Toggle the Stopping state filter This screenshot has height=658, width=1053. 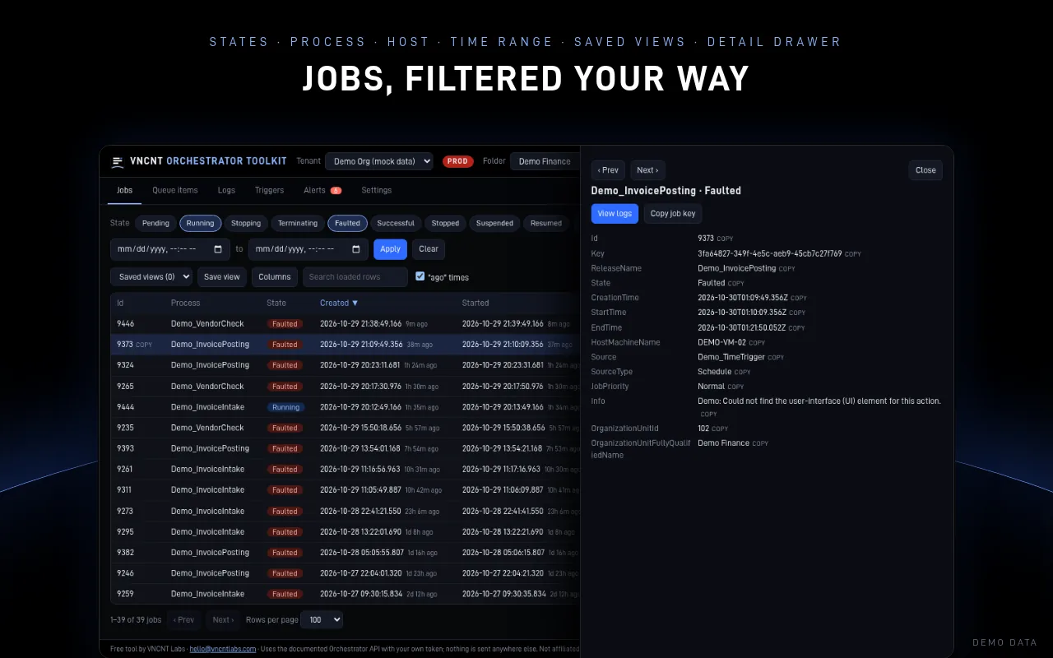(246, 223)
